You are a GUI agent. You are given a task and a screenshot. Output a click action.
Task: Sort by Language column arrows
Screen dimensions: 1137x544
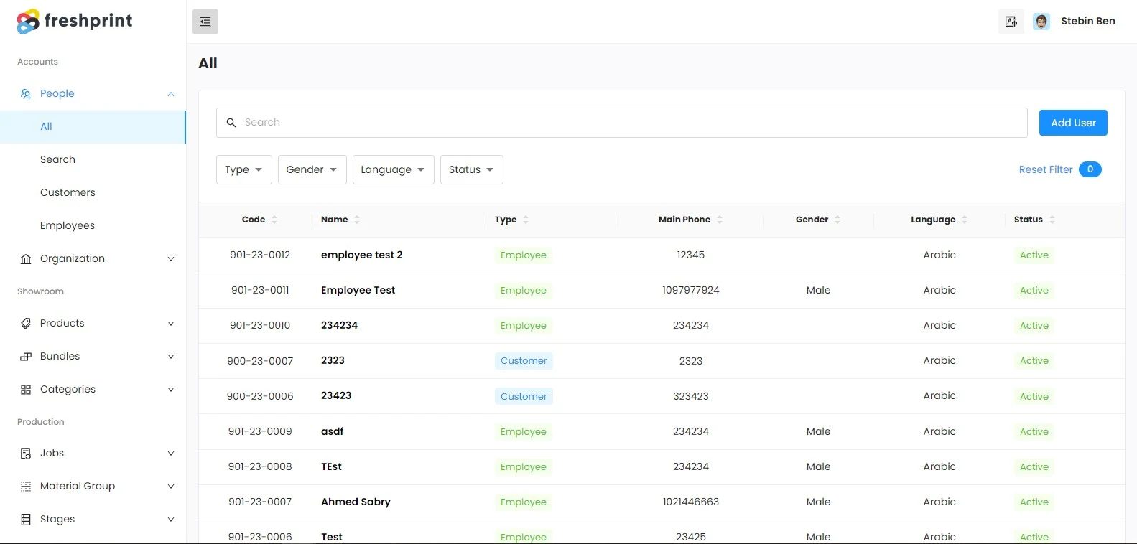coord(965,220)
